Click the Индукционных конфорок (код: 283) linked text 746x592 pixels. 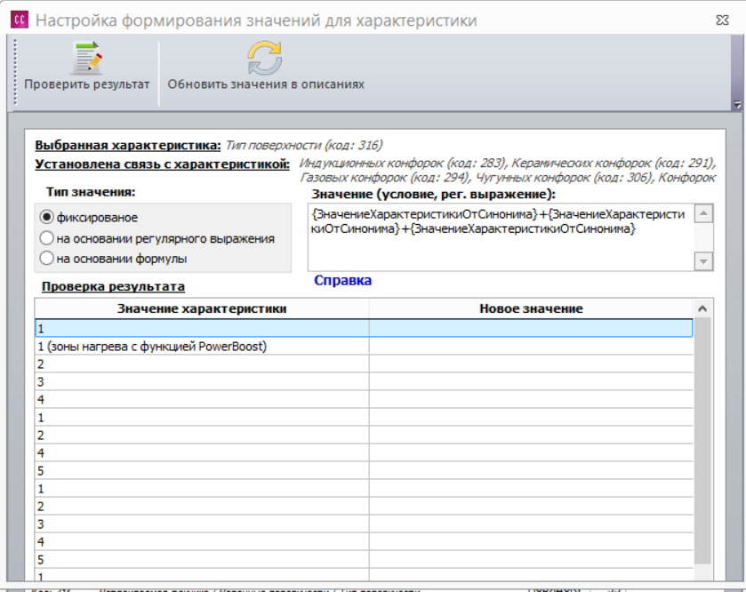(x=404, y=164)
